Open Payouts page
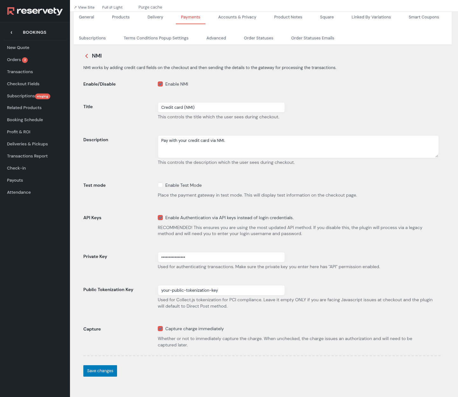 (x=15, y=180)
